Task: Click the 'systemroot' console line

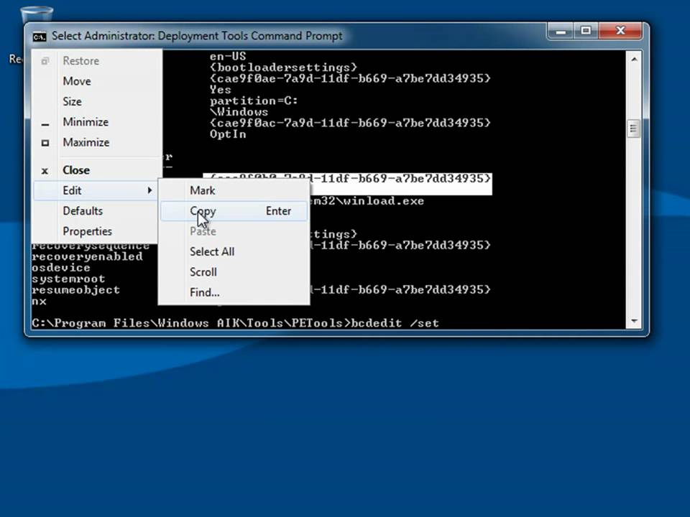Action: click(69, 279)
